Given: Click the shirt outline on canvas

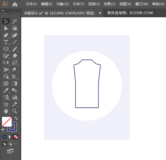Looking at the screenshot, I should tap(87, 84).
